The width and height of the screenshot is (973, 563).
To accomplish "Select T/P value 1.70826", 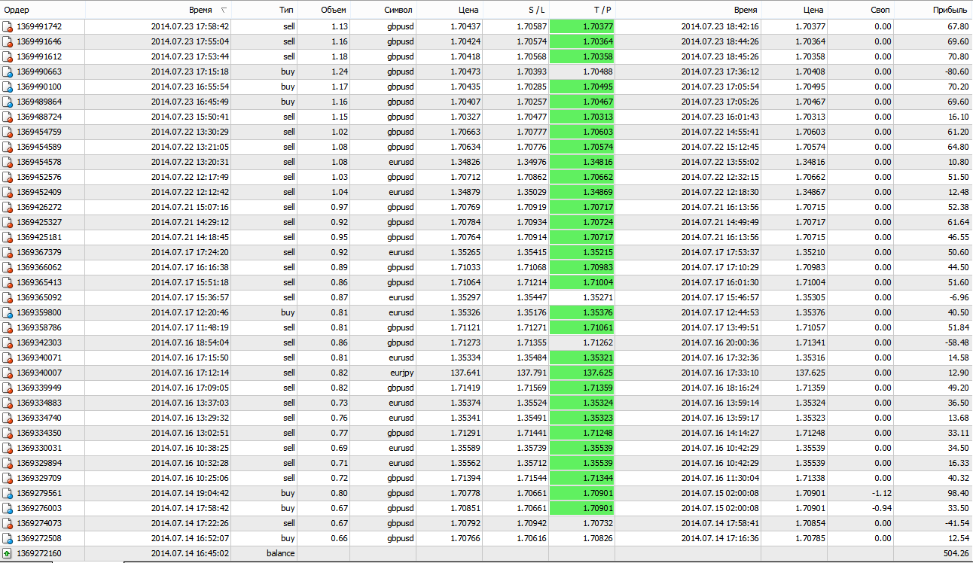I will tap(597, 538).
